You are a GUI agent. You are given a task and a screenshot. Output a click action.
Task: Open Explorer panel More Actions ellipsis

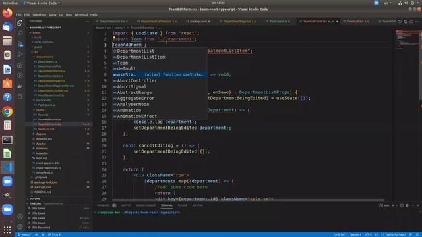[88, 22]
